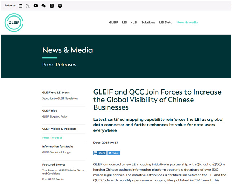The width and height of the screenshot is (232, 184).
Task: Open GLEIF Blog sidebar link
Action: 50,111
